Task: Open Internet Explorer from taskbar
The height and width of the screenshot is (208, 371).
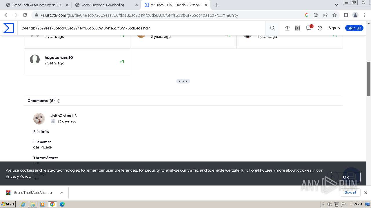Action: coord(23,204)
